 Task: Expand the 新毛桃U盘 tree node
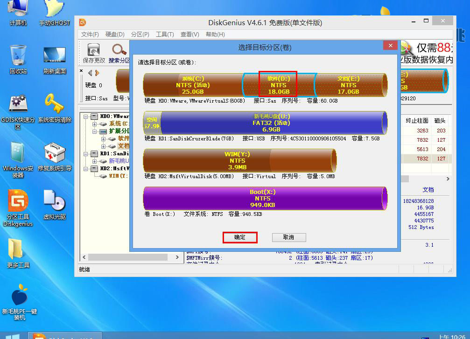[x=94, y=161]
